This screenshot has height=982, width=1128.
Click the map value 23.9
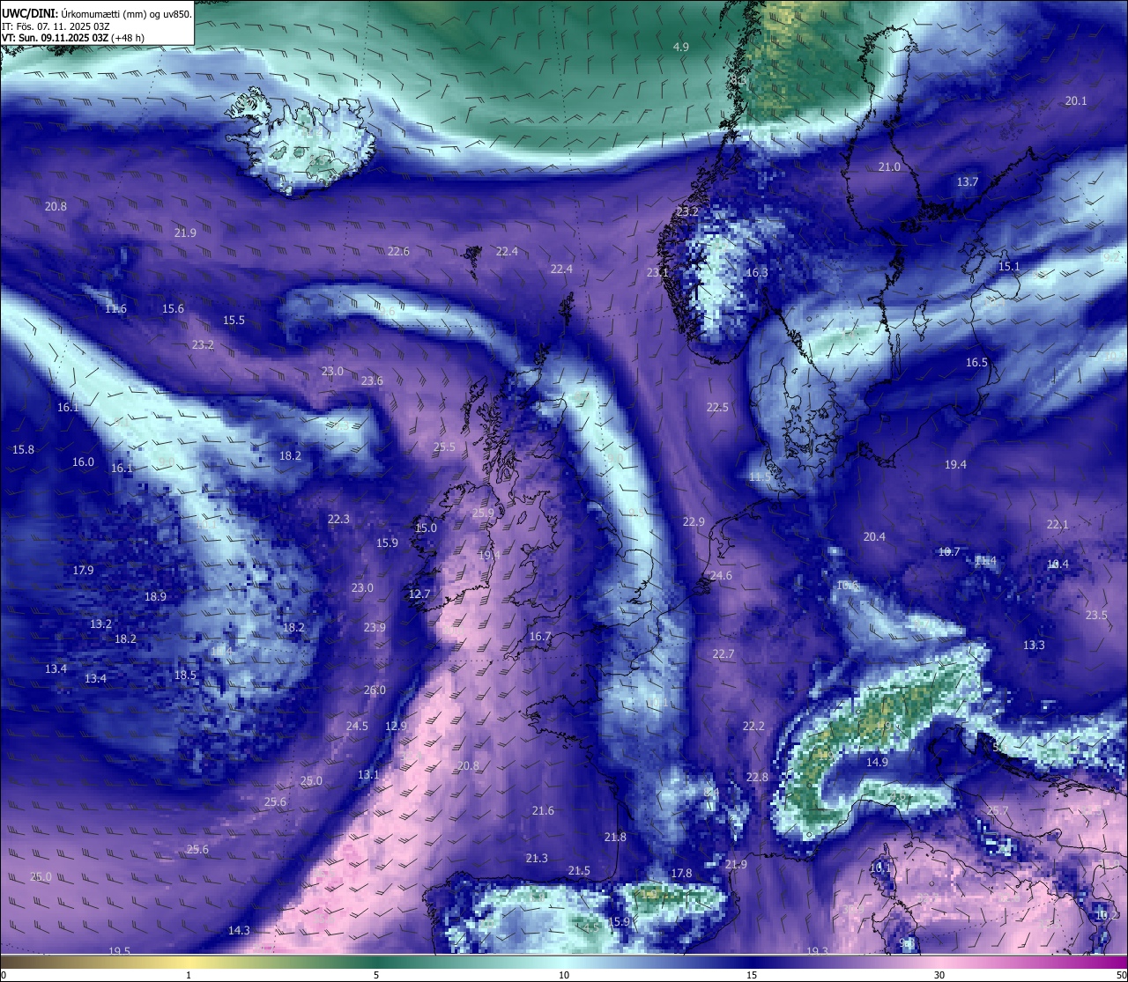point(375,628)
